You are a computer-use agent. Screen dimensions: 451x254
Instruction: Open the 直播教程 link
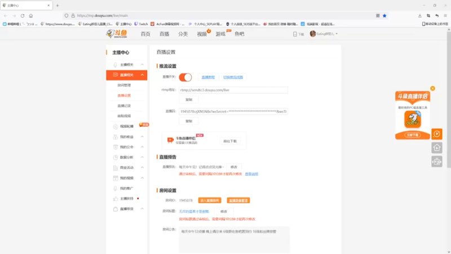tap(208, 77)
